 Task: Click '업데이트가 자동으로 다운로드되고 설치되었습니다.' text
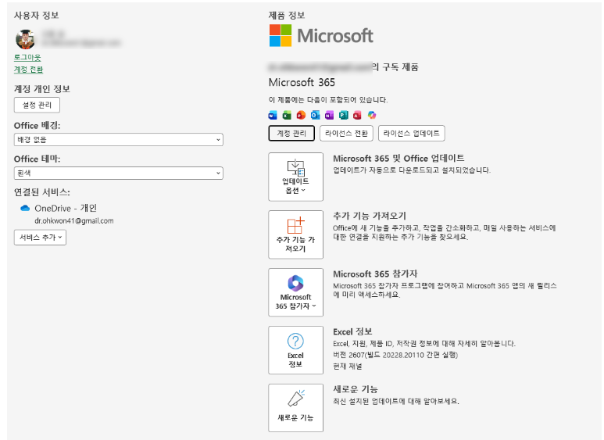(412, 170)
